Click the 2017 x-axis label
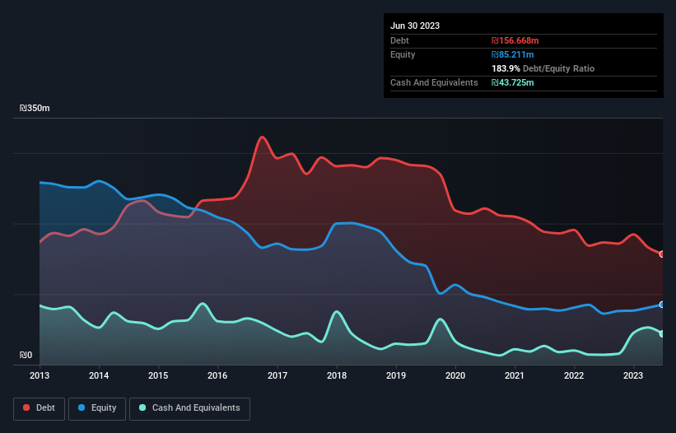This screenshot has height=433, width=676. pos(277,375)
